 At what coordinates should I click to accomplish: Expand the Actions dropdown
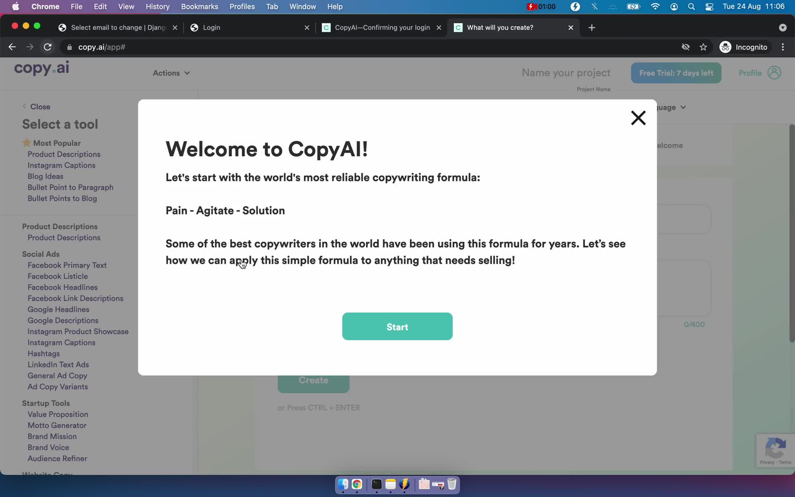tap(171, 73)
